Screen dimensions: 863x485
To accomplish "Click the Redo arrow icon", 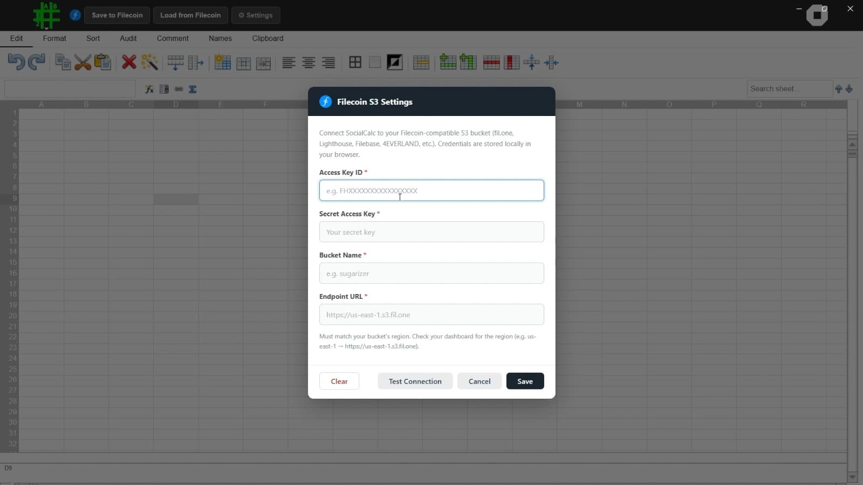I will tap(36, 62).
